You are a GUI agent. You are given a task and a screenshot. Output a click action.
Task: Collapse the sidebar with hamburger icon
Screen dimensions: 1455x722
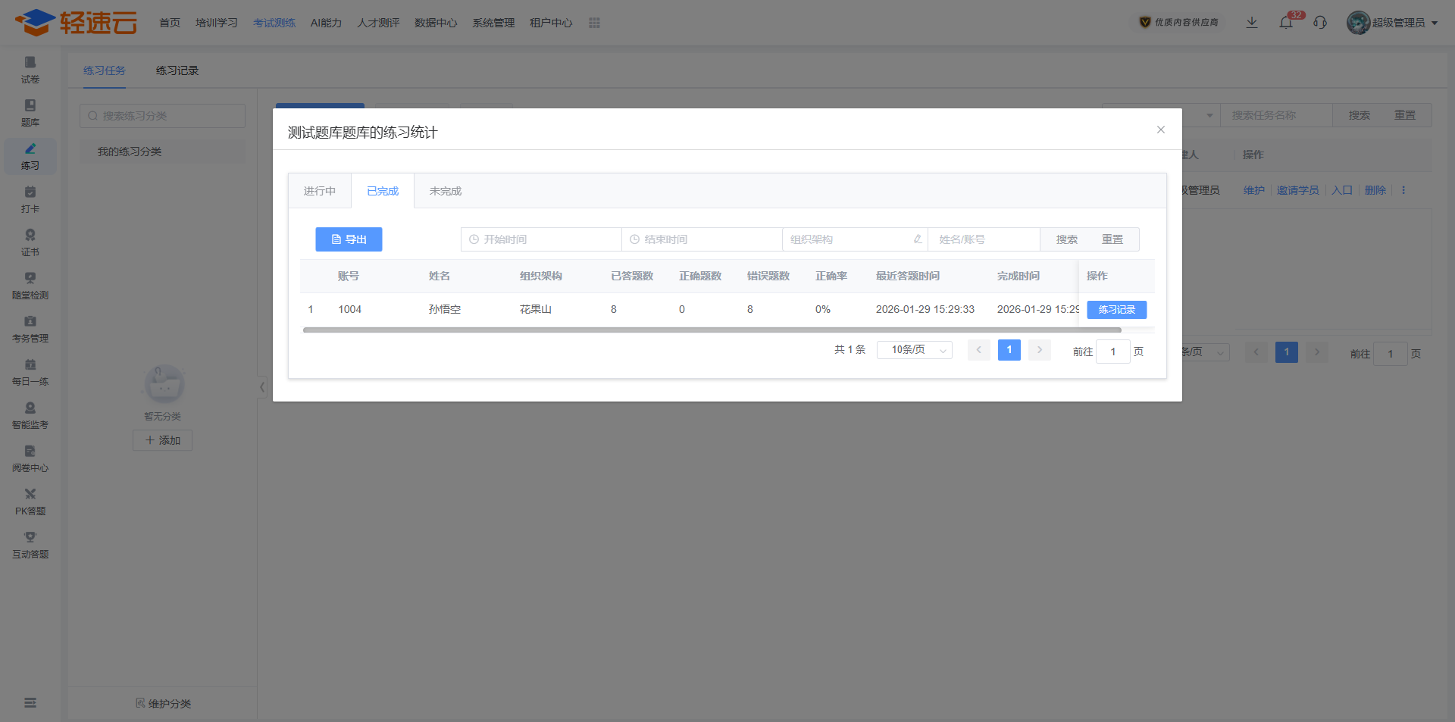coord(30,702)
